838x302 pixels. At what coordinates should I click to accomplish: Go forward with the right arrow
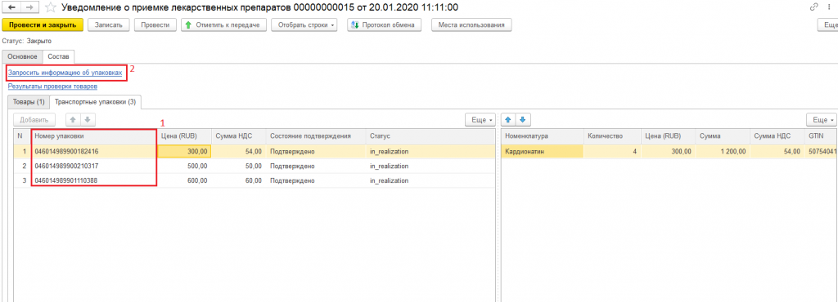(x=30, y=7)
